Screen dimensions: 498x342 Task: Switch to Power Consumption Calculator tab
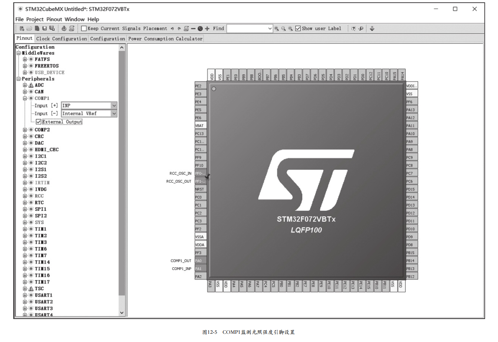tap(165, 39)
